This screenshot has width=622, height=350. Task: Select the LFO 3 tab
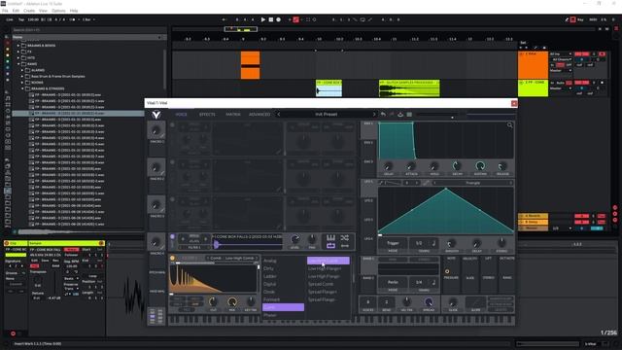(x=368, y=220)
